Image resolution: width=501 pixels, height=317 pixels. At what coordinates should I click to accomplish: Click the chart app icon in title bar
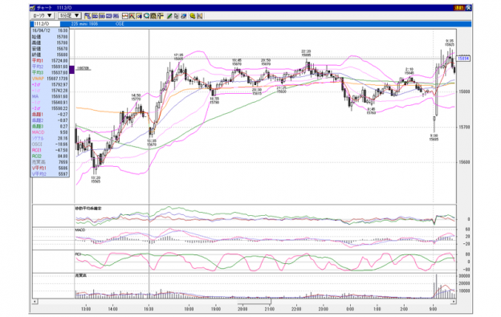pos(32,8)
